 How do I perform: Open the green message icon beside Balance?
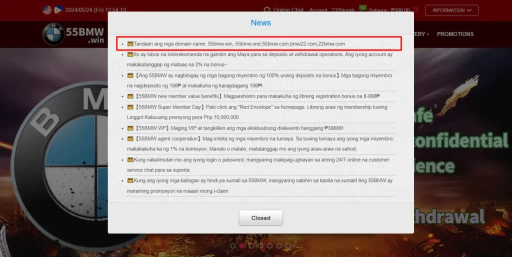tap(363, 8)
